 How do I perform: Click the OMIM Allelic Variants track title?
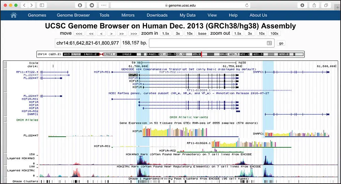pos(189,117)
